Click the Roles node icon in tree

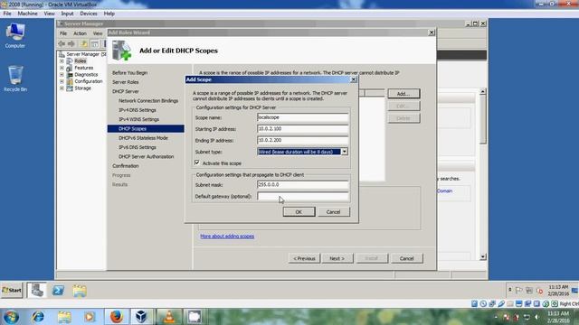point(70,61)
